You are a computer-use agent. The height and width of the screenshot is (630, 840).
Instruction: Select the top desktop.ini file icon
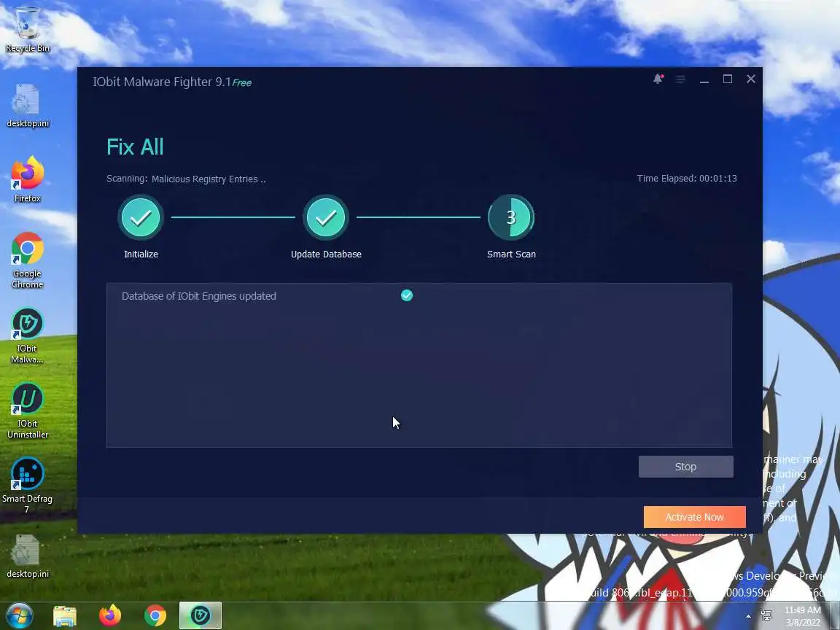27,106
